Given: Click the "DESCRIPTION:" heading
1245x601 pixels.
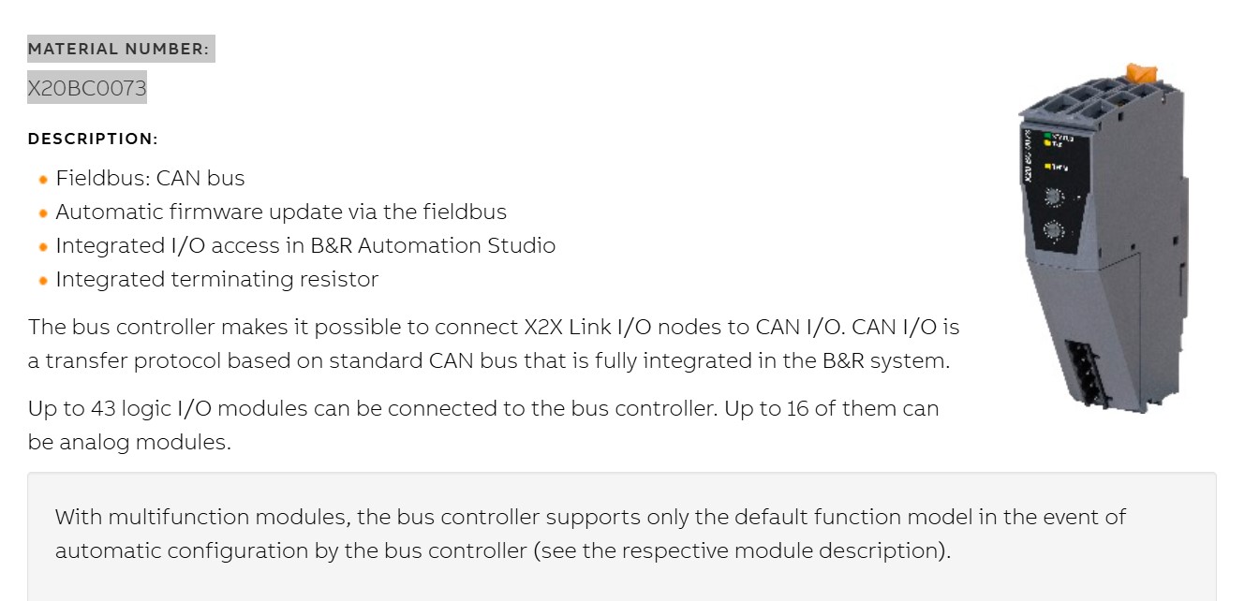Looking at the screenshot, I should [93, 139].
